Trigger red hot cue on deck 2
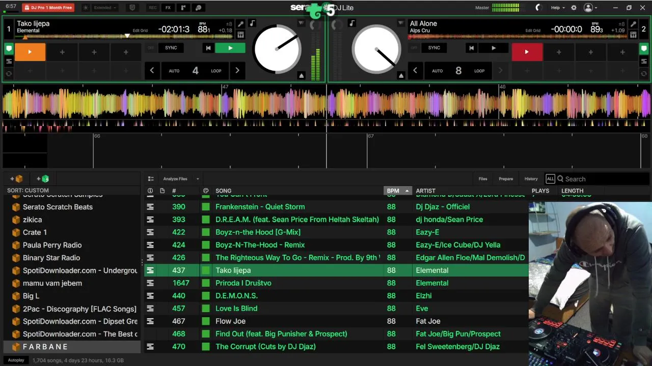The height and width of the screenshot is (366, 652). pyautogui.click(x=527, y=52)
